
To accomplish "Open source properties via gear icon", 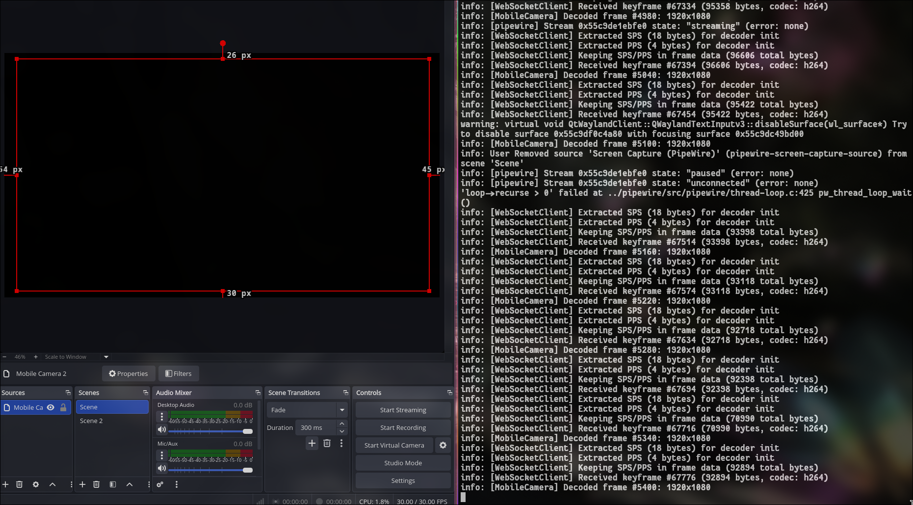I will tap(36, 484).
